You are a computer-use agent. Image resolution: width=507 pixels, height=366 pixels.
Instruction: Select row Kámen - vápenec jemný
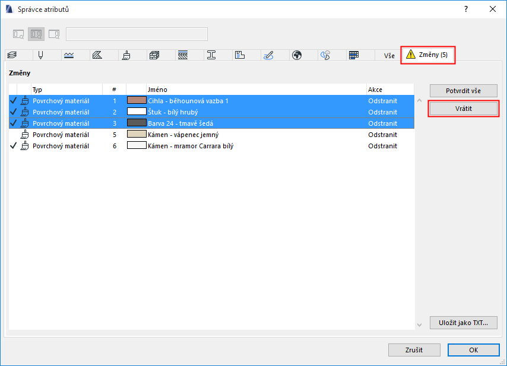coord(211,135)
